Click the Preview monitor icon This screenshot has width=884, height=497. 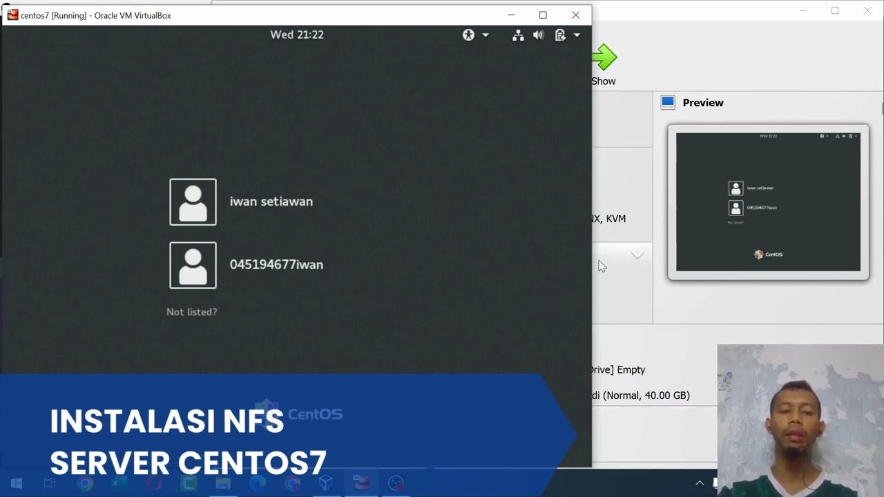[x=668, y=103]
